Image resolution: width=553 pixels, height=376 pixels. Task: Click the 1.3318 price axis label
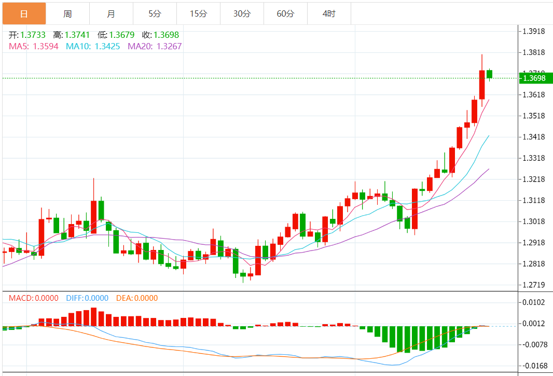[x=534, y=158]
